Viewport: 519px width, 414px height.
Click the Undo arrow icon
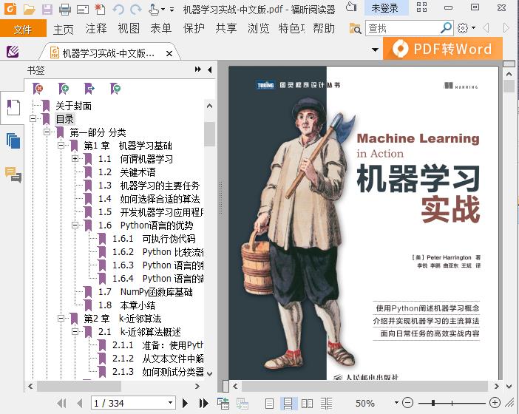click(x=118, y=10)
